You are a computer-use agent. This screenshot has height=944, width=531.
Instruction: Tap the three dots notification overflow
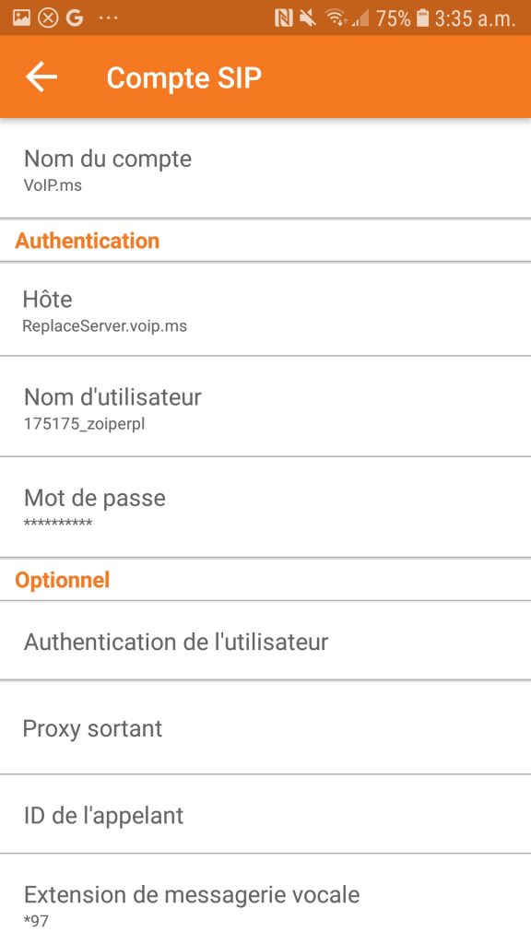[x=109, y=18]
